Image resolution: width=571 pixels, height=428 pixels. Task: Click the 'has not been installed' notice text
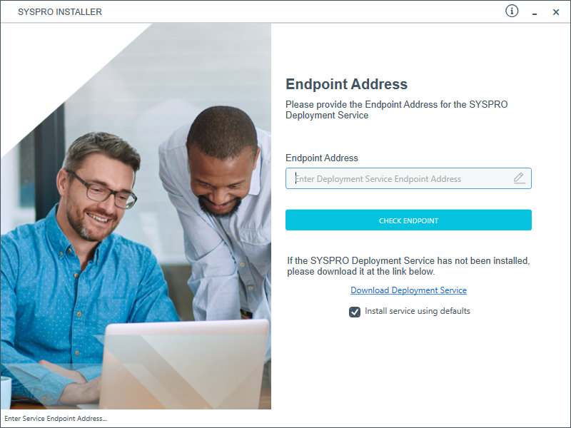click(x=408, y=266)
